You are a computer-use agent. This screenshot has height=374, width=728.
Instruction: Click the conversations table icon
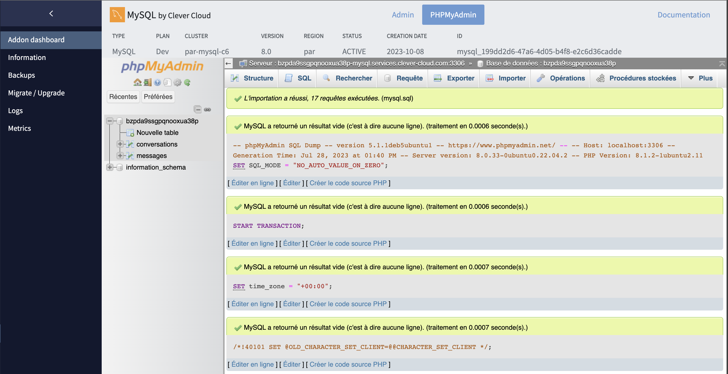click(130, 144)
